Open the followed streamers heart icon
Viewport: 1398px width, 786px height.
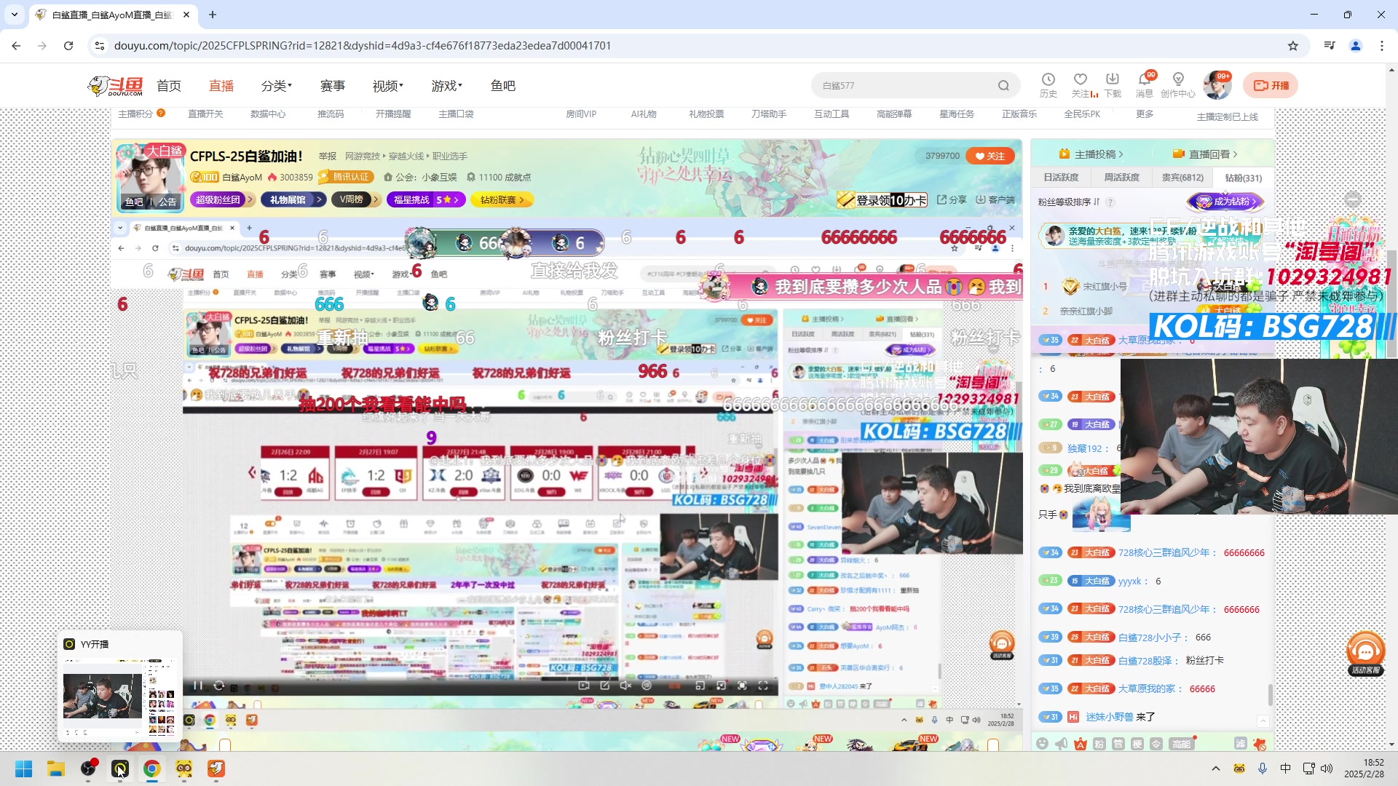click(x=1081, y=79)
